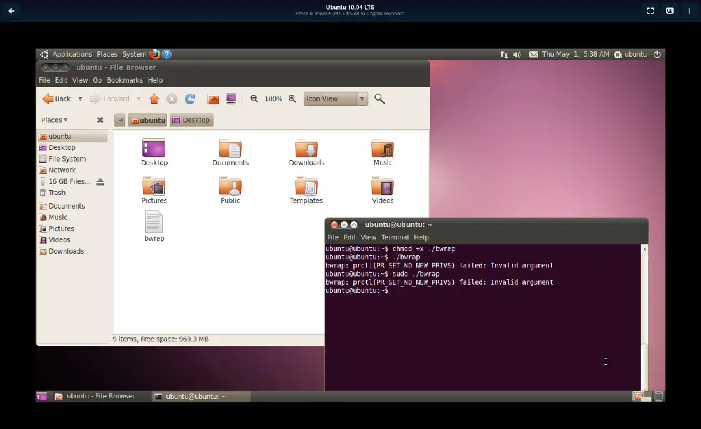The height and width of the screenshot is (429, 701).
Task: Open the Forward history dropdown arrow
Action: click(138, 99)
